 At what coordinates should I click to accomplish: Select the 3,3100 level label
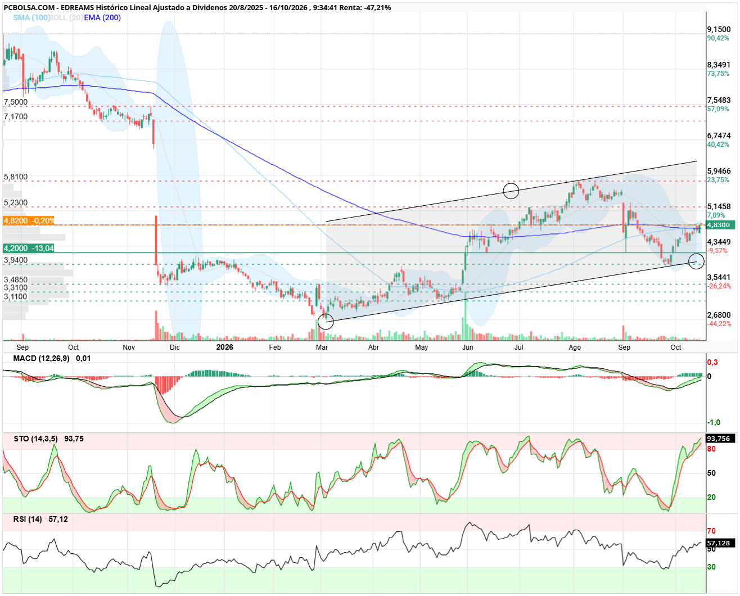pos(16,288)
